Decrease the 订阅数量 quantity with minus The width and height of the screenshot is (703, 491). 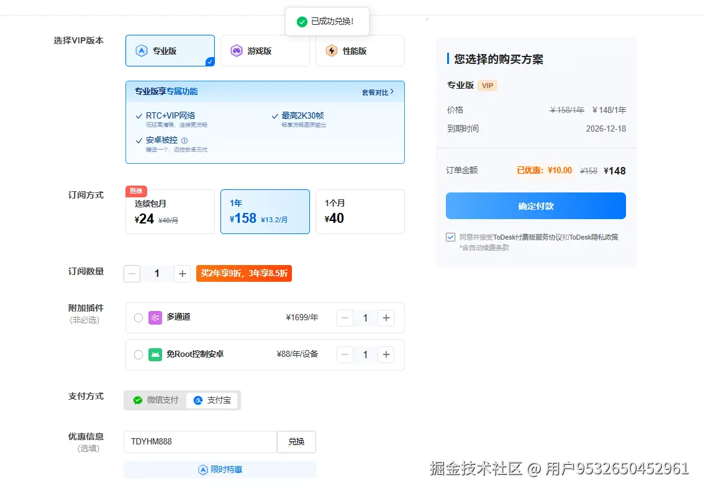click(x=132, y=273)
